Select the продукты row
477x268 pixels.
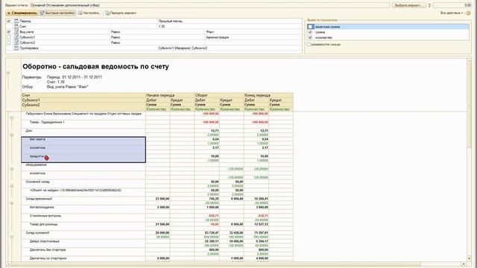(37, 156)
